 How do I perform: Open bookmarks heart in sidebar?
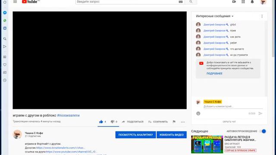click(x=5, y=65)
